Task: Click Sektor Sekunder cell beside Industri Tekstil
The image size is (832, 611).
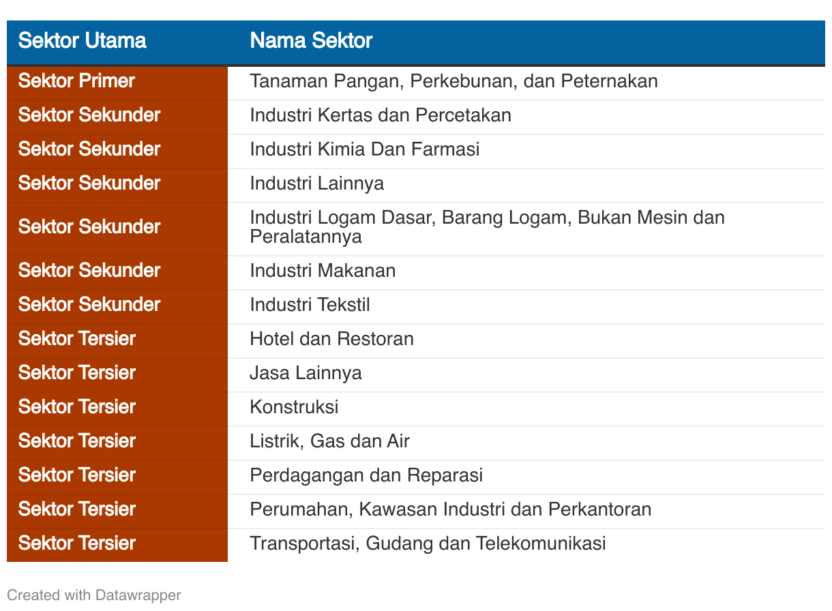Action: 117,305
